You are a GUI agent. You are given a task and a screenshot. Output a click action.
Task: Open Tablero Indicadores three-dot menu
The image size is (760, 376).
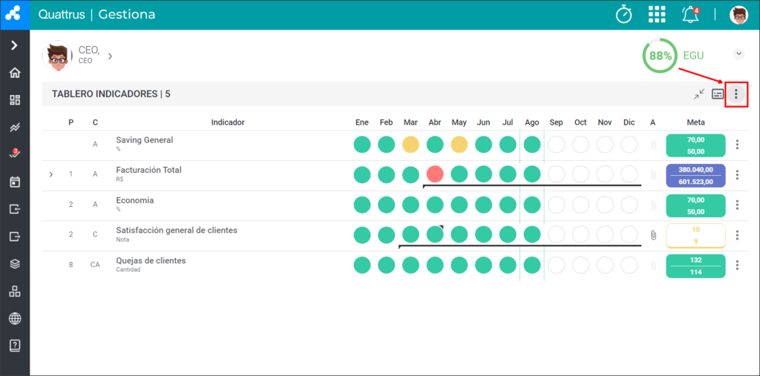point(736,94)
